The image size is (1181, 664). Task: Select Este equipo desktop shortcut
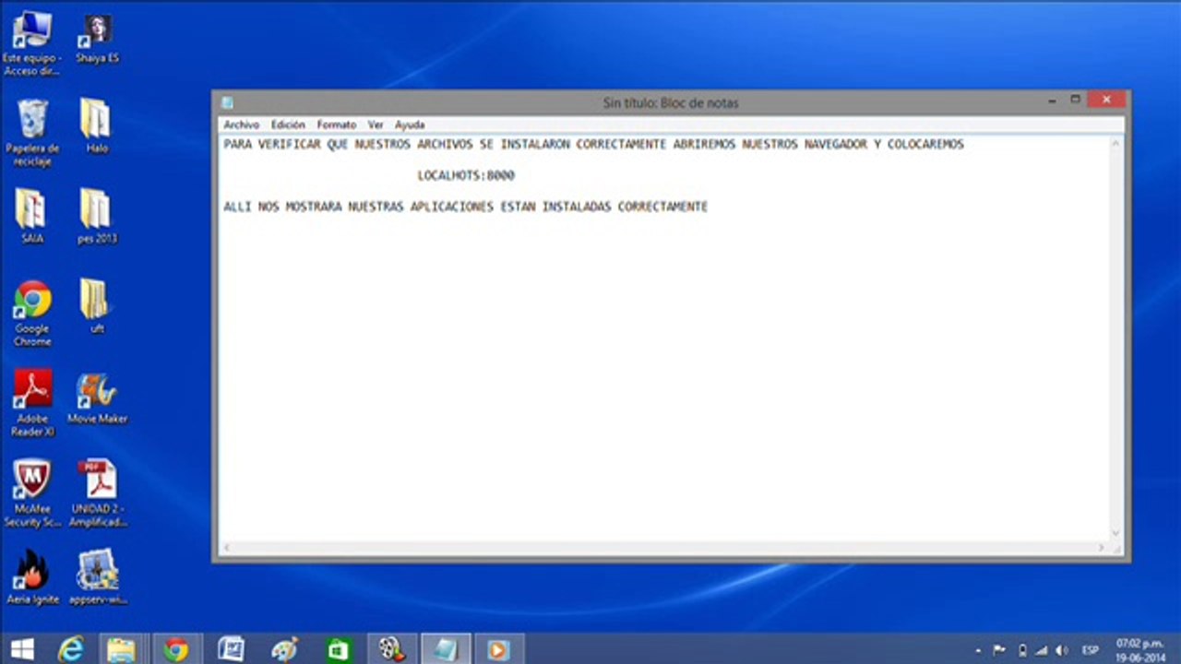click(x=31, y=42)
